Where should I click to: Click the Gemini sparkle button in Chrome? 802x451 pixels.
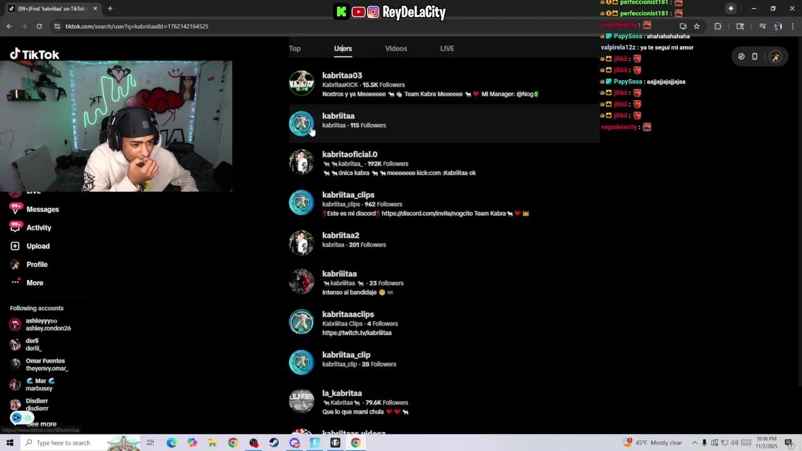[x=731, y=9]
